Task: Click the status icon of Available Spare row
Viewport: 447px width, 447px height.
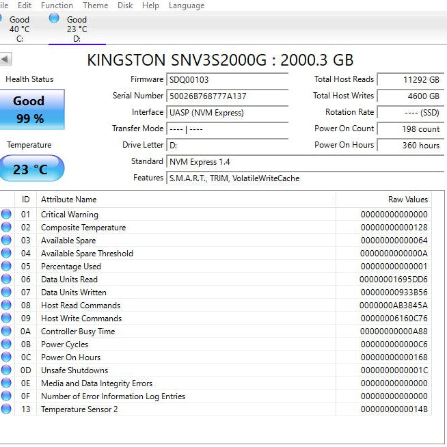Action: pyautogui.click(x=6, y=240)
